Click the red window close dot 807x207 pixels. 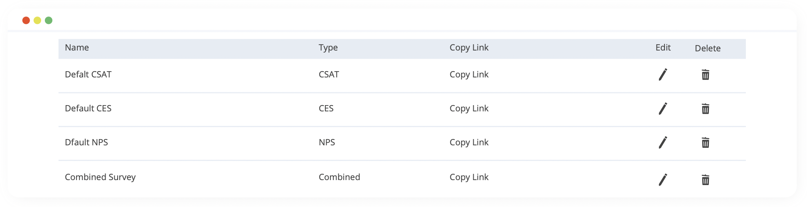click(x=26, y=20)
